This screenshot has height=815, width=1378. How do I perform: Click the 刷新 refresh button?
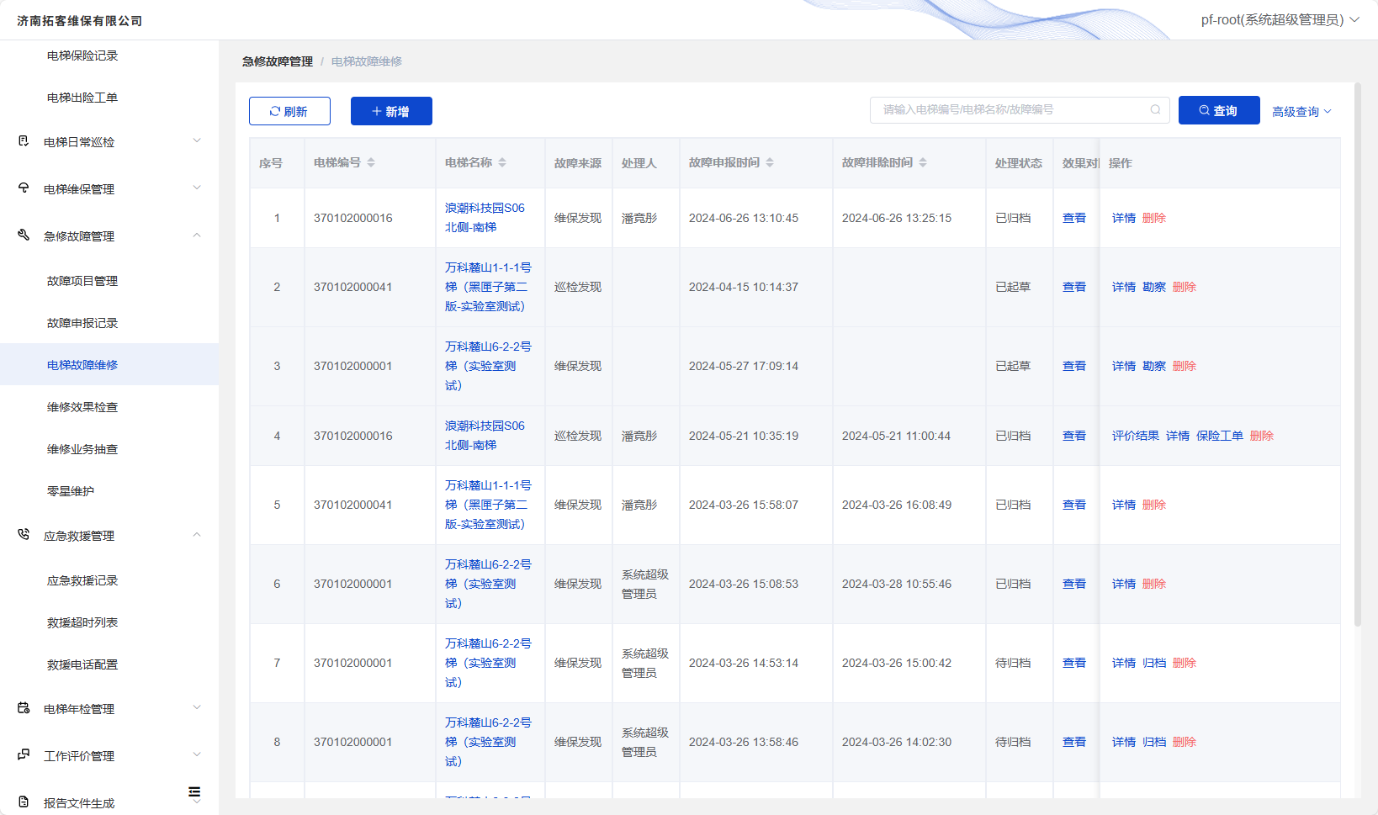coord(289,111)
